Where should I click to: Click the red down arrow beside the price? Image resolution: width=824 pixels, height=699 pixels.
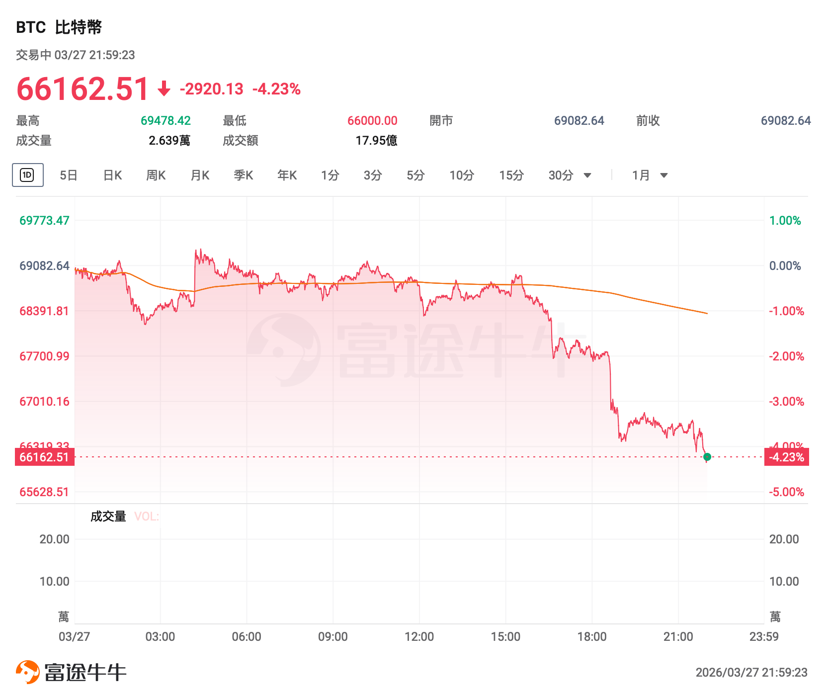pos(164,89)
